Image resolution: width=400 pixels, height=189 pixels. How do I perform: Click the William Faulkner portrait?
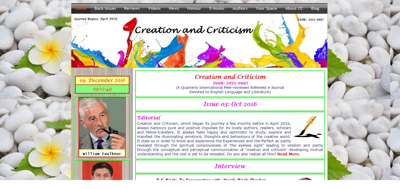(102, 123)
